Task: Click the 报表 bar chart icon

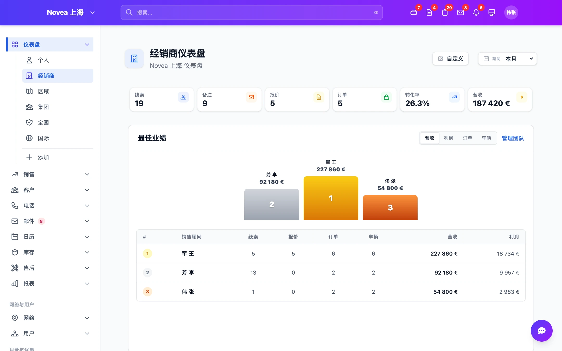Action: pyautogui.click(x=15, y=283)
